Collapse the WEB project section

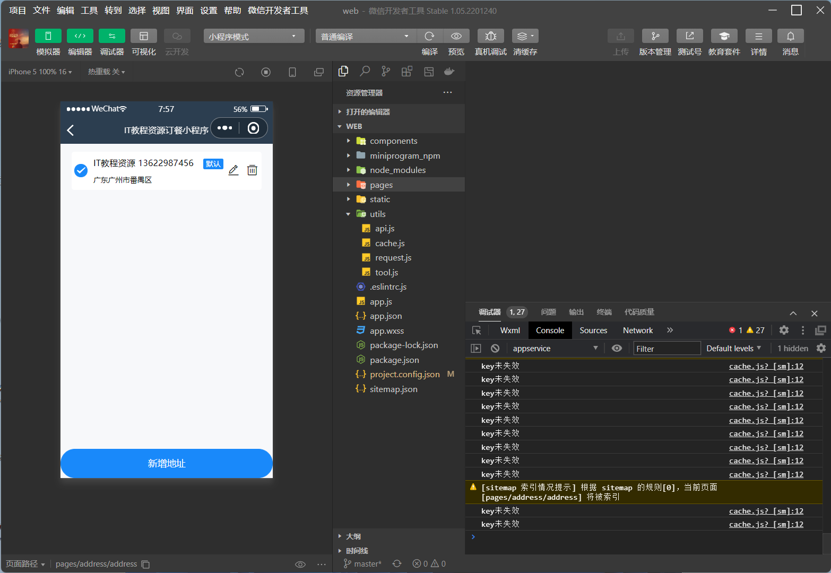point(399,126)
